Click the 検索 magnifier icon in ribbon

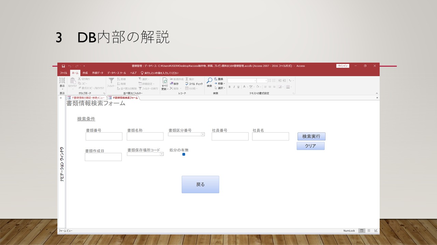click(209, 81)
